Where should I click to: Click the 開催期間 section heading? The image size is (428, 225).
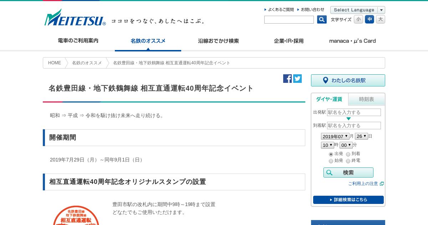click(x=174, y=137)
